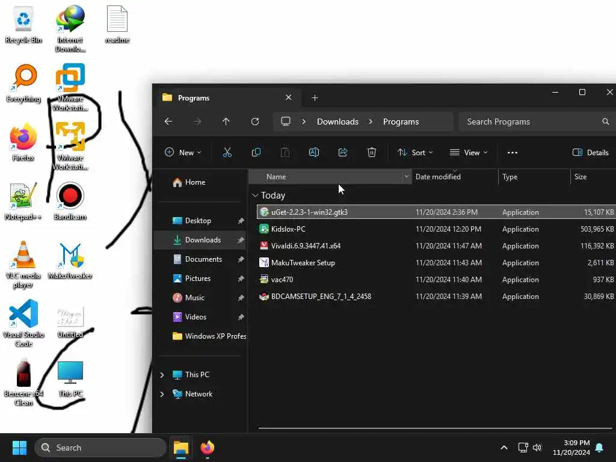Open the Name column filter dropdown arrow
616x462 pixels.
pyautogui.click(x=406, y=177)
